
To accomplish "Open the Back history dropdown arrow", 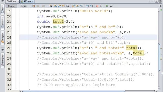I will pyautogui.click(x=40, y=6).
